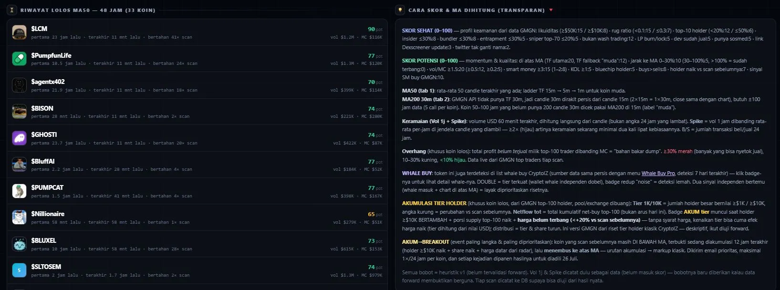This screenshot has height=290, width=780.
Task: Click the 'AKUM tier' badge text
Action: click(697, 212)
